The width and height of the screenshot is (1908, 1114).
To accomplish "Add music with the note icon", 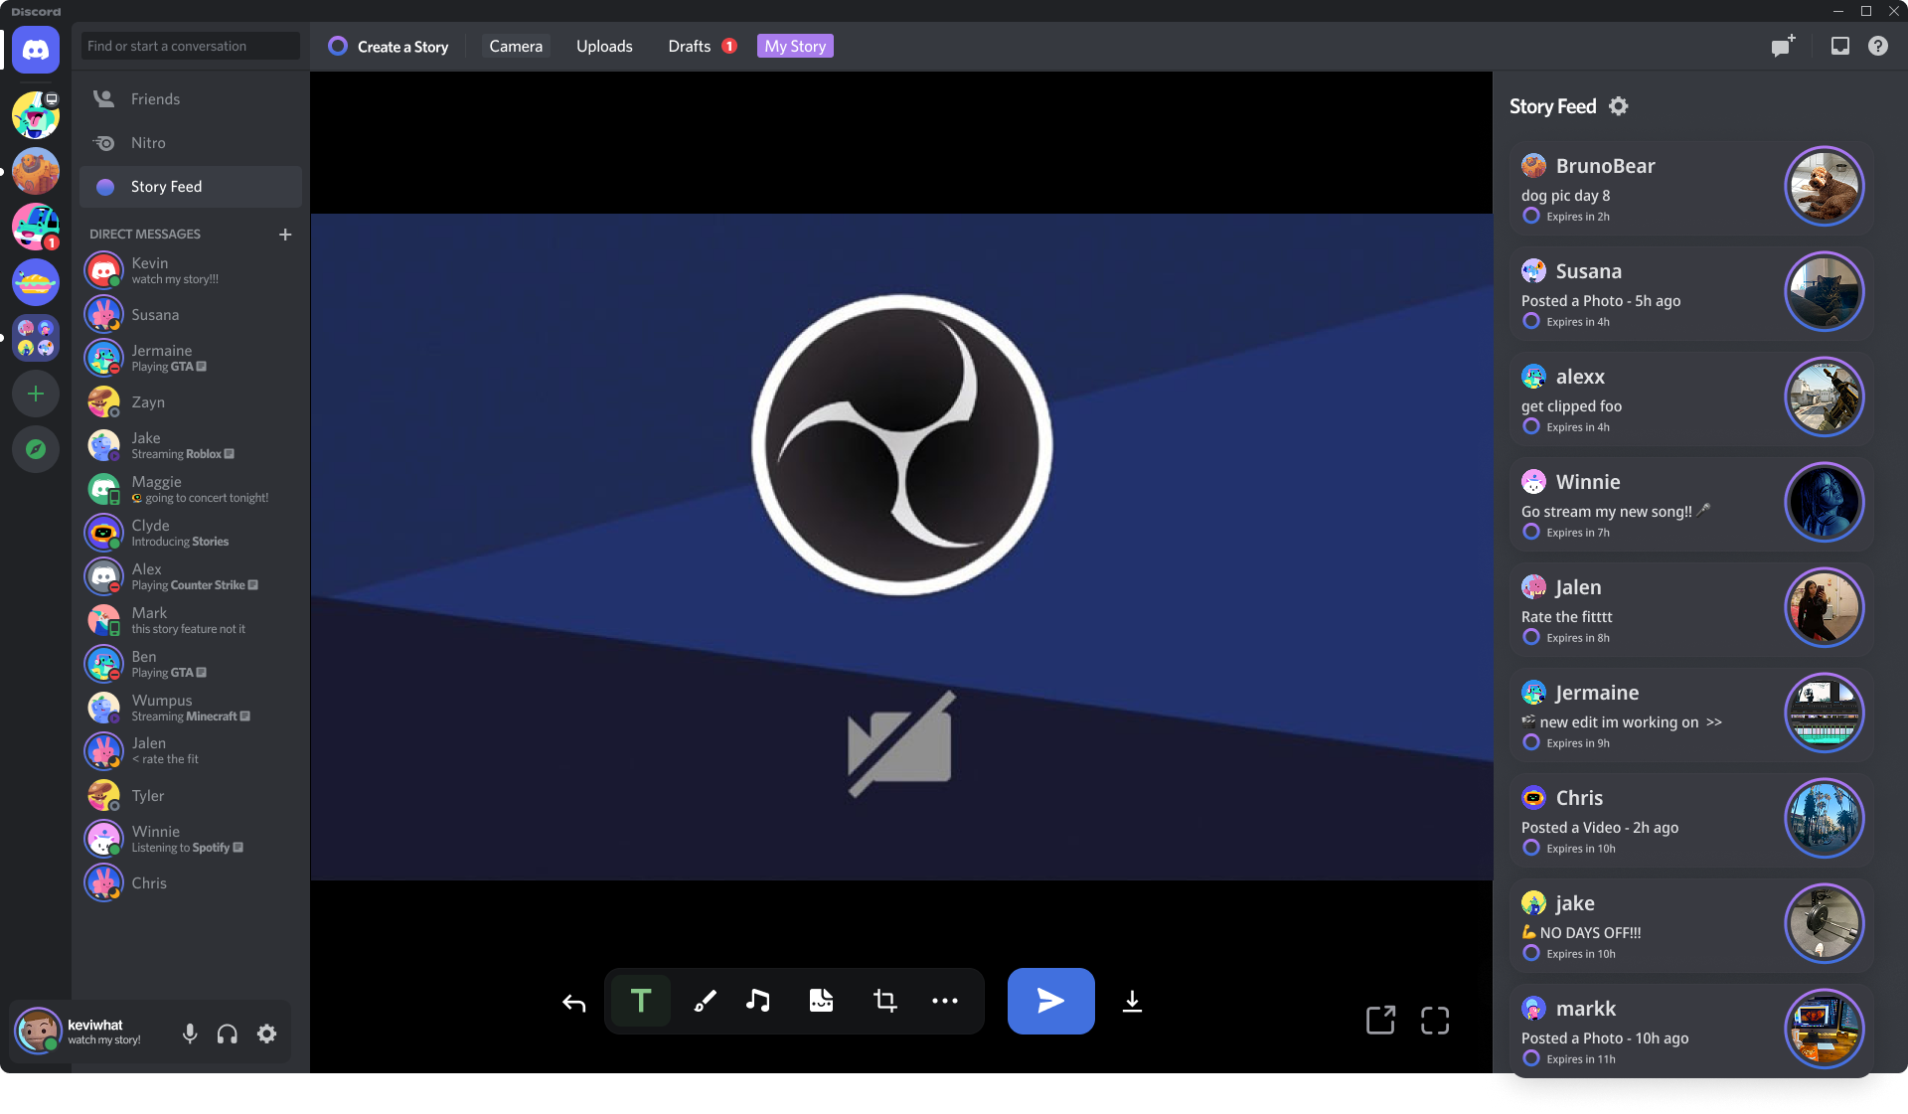I will pyautogui.click(x=758, y=1001).
